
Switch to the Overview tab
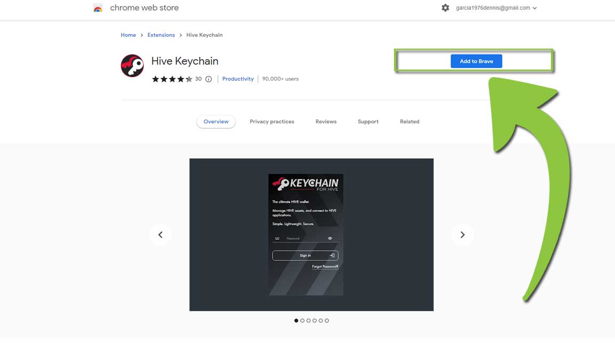[x=216, y=122]
